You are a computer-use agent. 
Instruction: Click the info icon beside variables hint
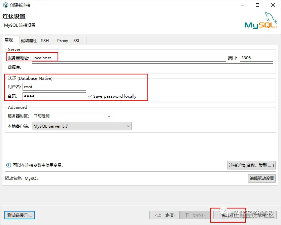point(9,165)
